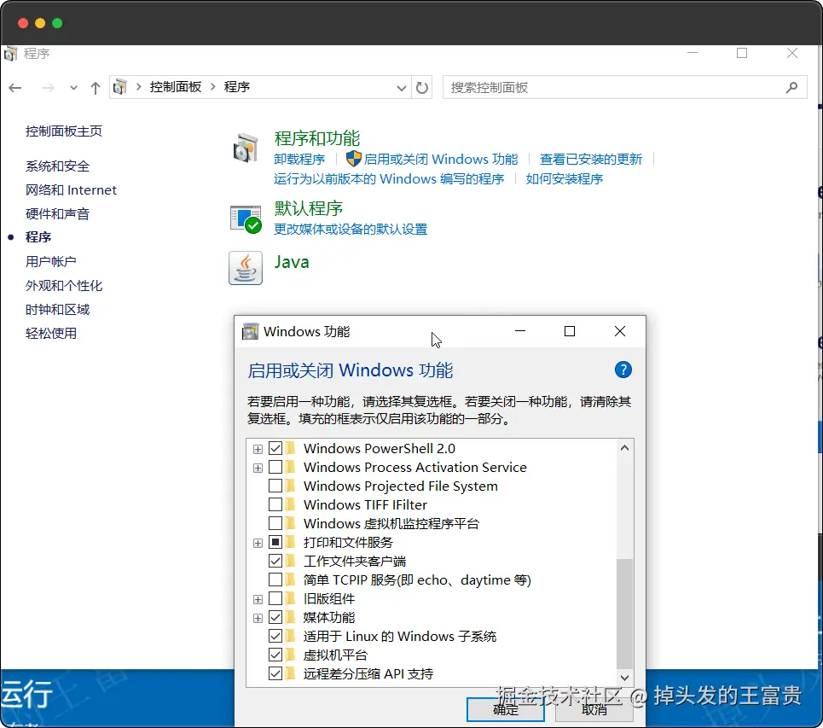This screenshot has height=728, width=823.
Task: Click the shield icon before 启用或关闭 Windows 功能
Action: [354, 159]
